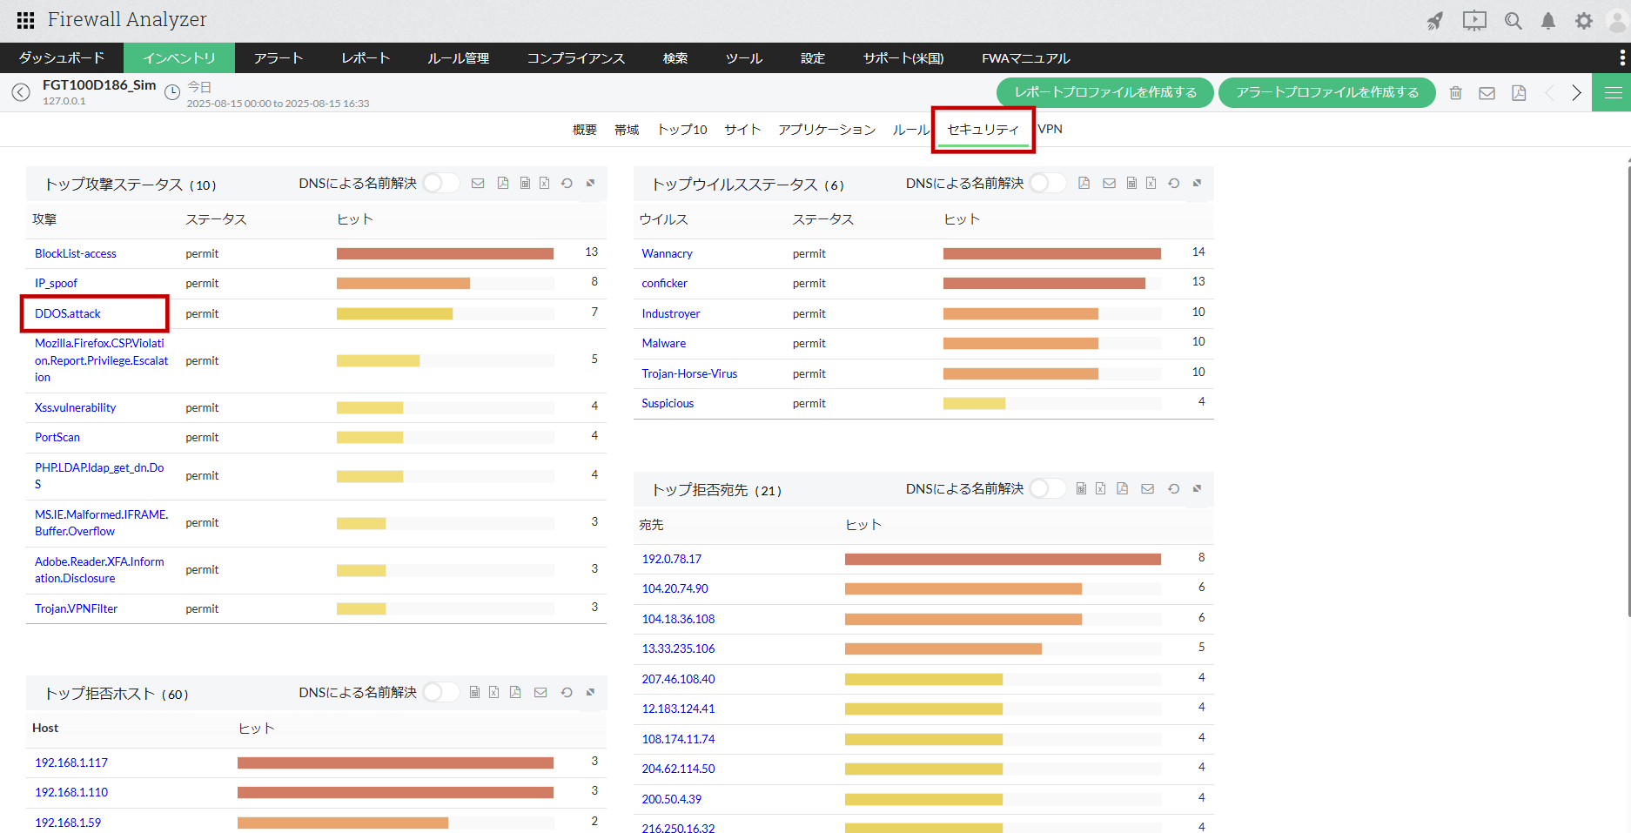Image resolution: width=1631 pixels, height=833 pixels.
Task: Click the rocket quick-start icon
Action: coord(1435,21)
